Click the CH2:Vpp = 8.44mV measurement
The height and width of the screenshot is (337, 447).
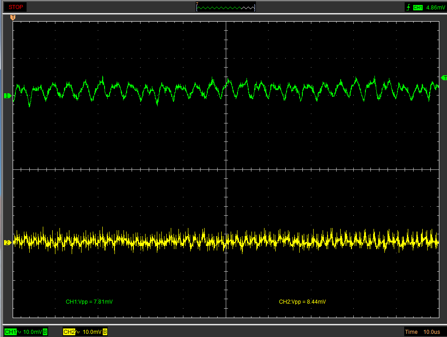tap(302, 302)
